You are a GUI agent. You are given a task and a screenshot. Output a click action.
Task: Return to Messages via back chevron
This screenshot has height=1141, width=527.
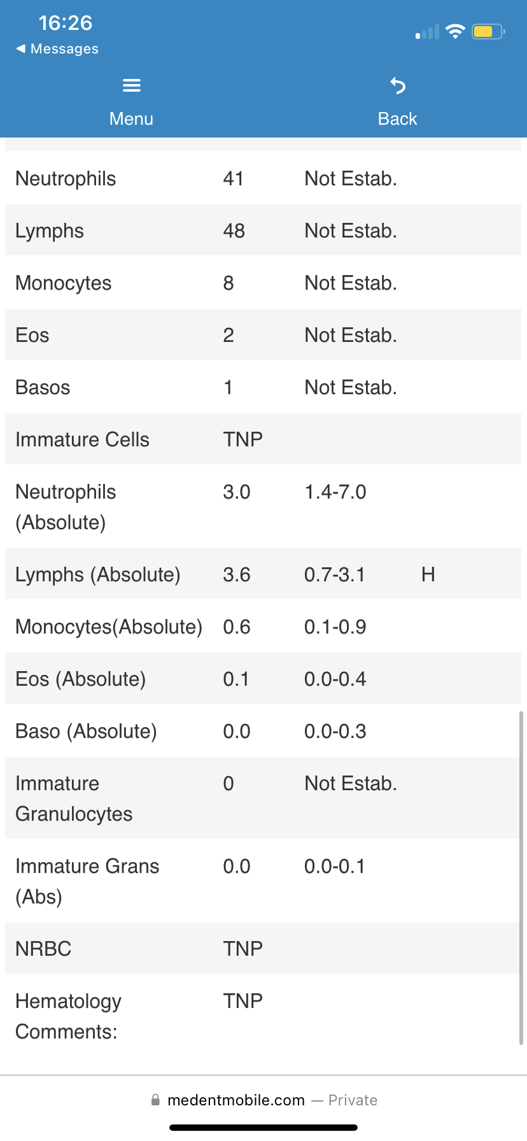pyautogui.click(x=21, y=49)
